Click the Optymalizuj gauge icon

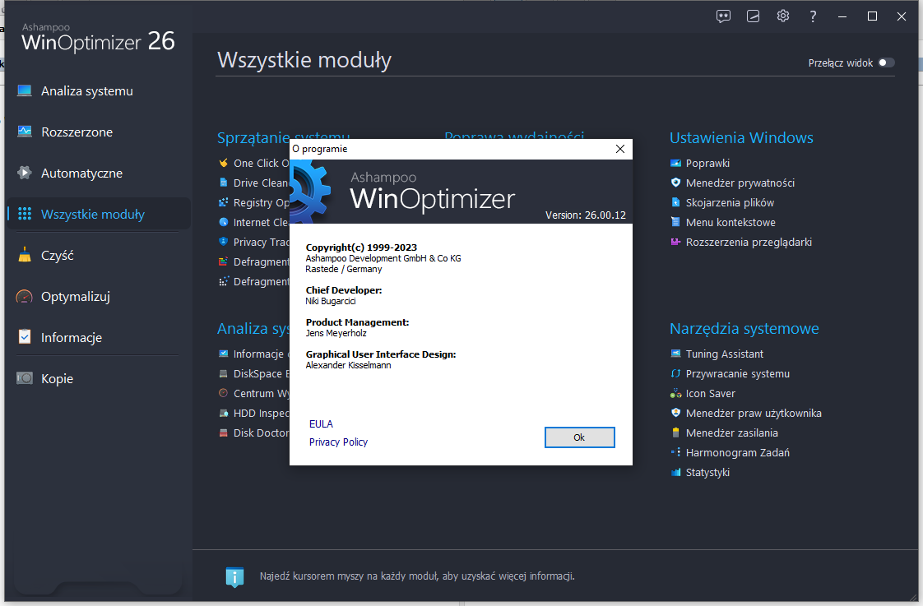tap(24, 296)
